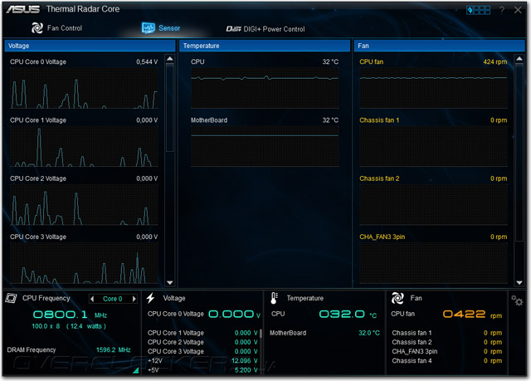Image resolution: width=531 pixels, height=381 pixels.
Task: Click the bottom Fan status icon
Action: coord(397,298)
